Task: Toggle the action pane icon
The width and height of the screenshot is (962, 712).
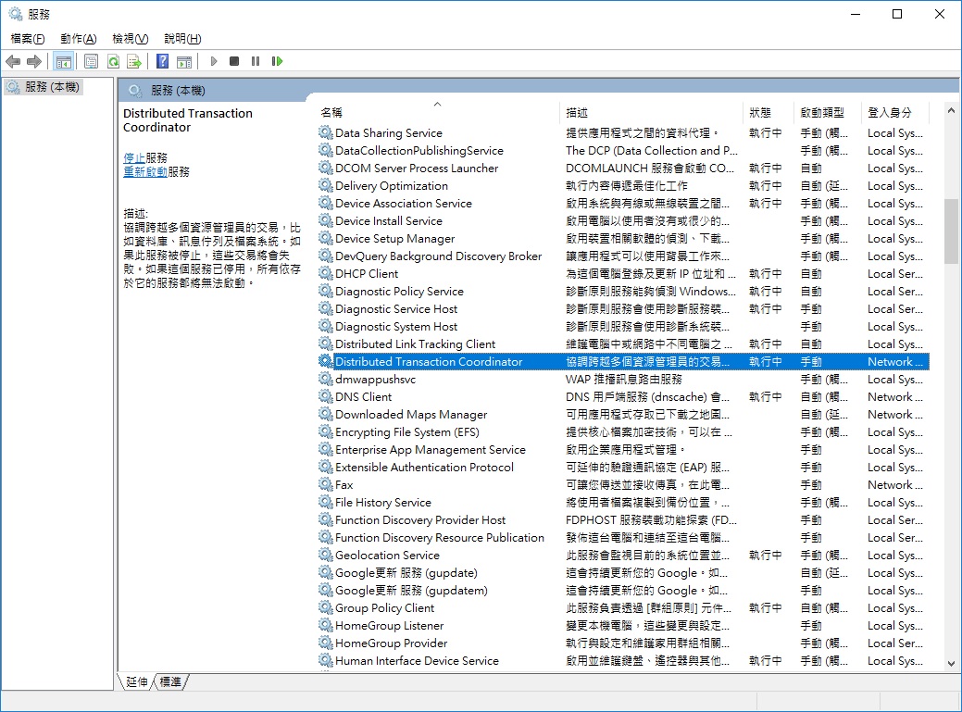Action: pyautogui.click(x=184, y=61)
